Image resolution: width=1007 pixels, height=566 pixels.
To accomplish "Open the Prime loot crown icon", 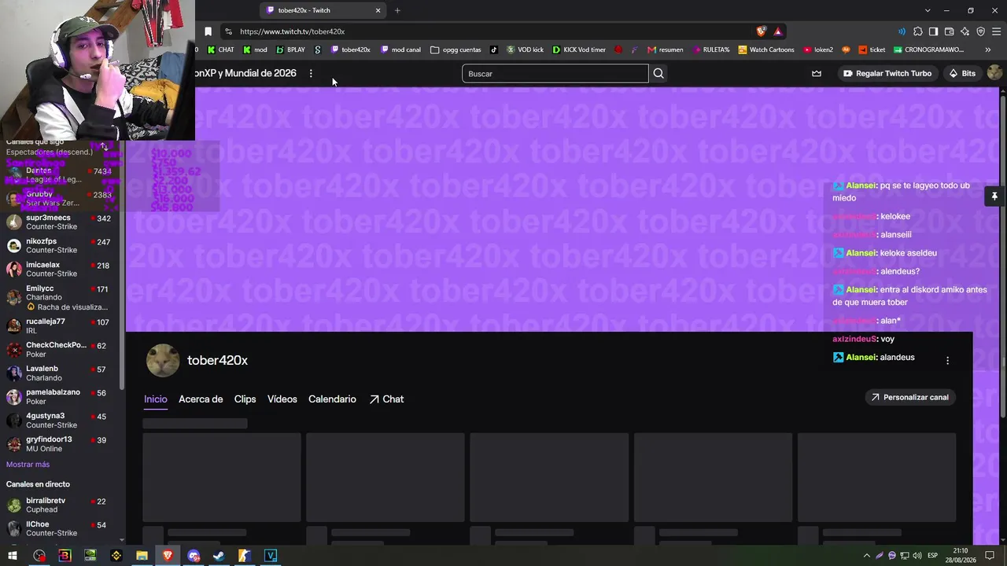I will click(817, 74).
